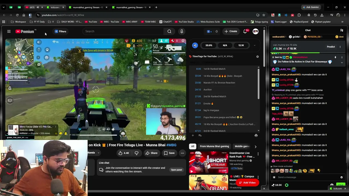Show next filter chips with the arrow
The width and height of the screenshot is (349, 196).
pyautogui.click(x=255, y=146)
